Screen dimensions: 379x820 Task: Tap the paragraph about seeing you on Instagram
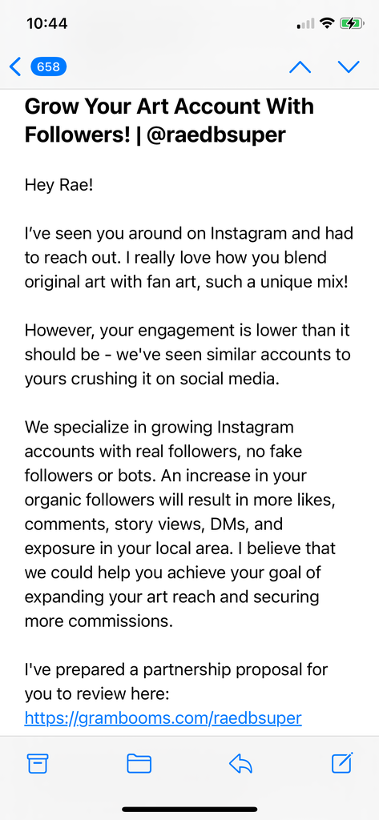coord(187,258)
